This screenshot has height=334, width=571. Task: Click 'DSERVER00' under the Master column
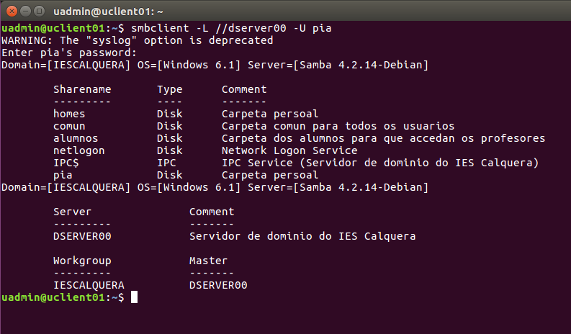coord(218,285)
